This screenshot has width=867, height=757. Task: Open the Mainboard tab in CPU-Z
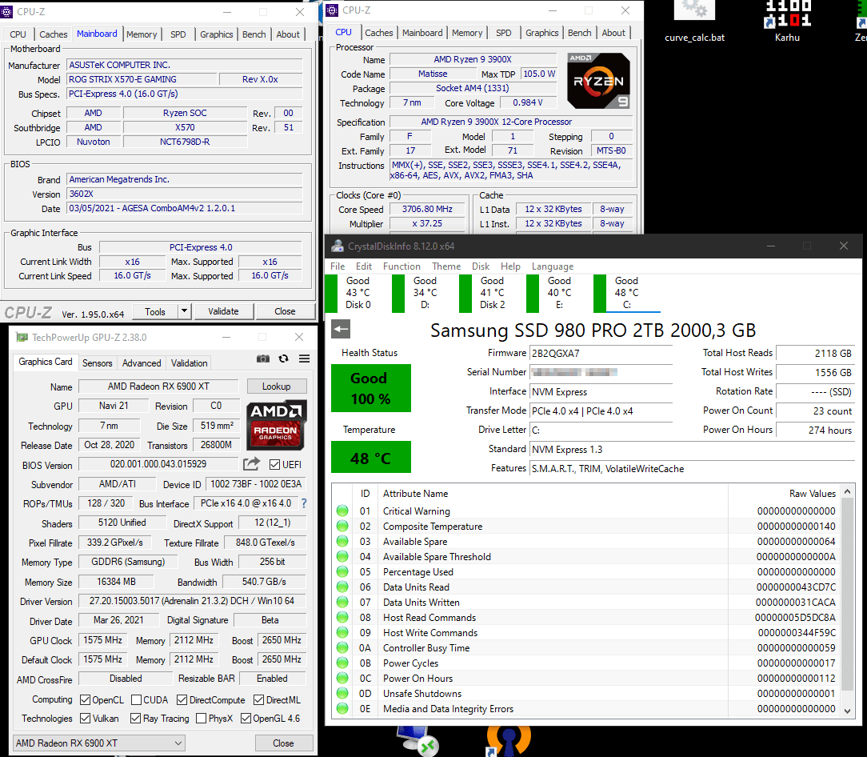pyautogui.click(x=97, y=34)
